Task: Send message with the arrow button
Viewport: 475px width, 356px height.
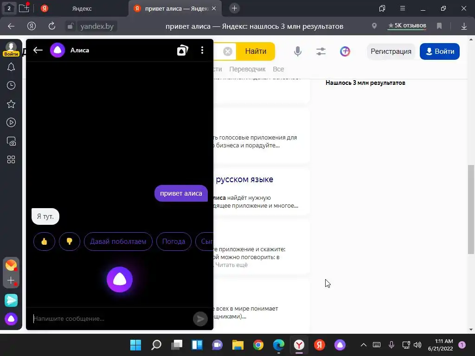Action: [x=200, y=318]
